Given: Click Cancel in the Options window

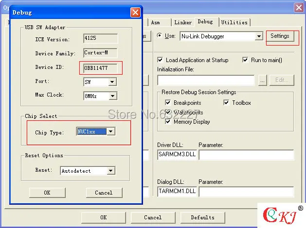Looking at the screenshot, I should click(x=153, y=217).
